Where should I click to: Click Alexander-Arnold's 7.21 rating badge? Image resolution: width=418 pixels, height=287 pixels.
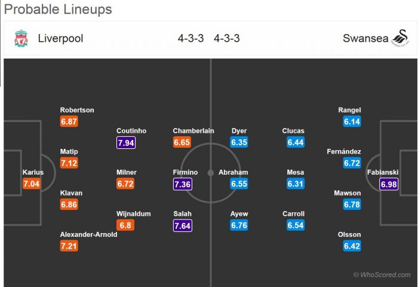pos(69,246)
